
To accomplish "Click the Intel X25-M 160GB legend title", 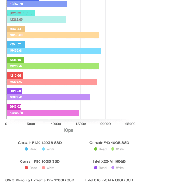I will point(109,161).
